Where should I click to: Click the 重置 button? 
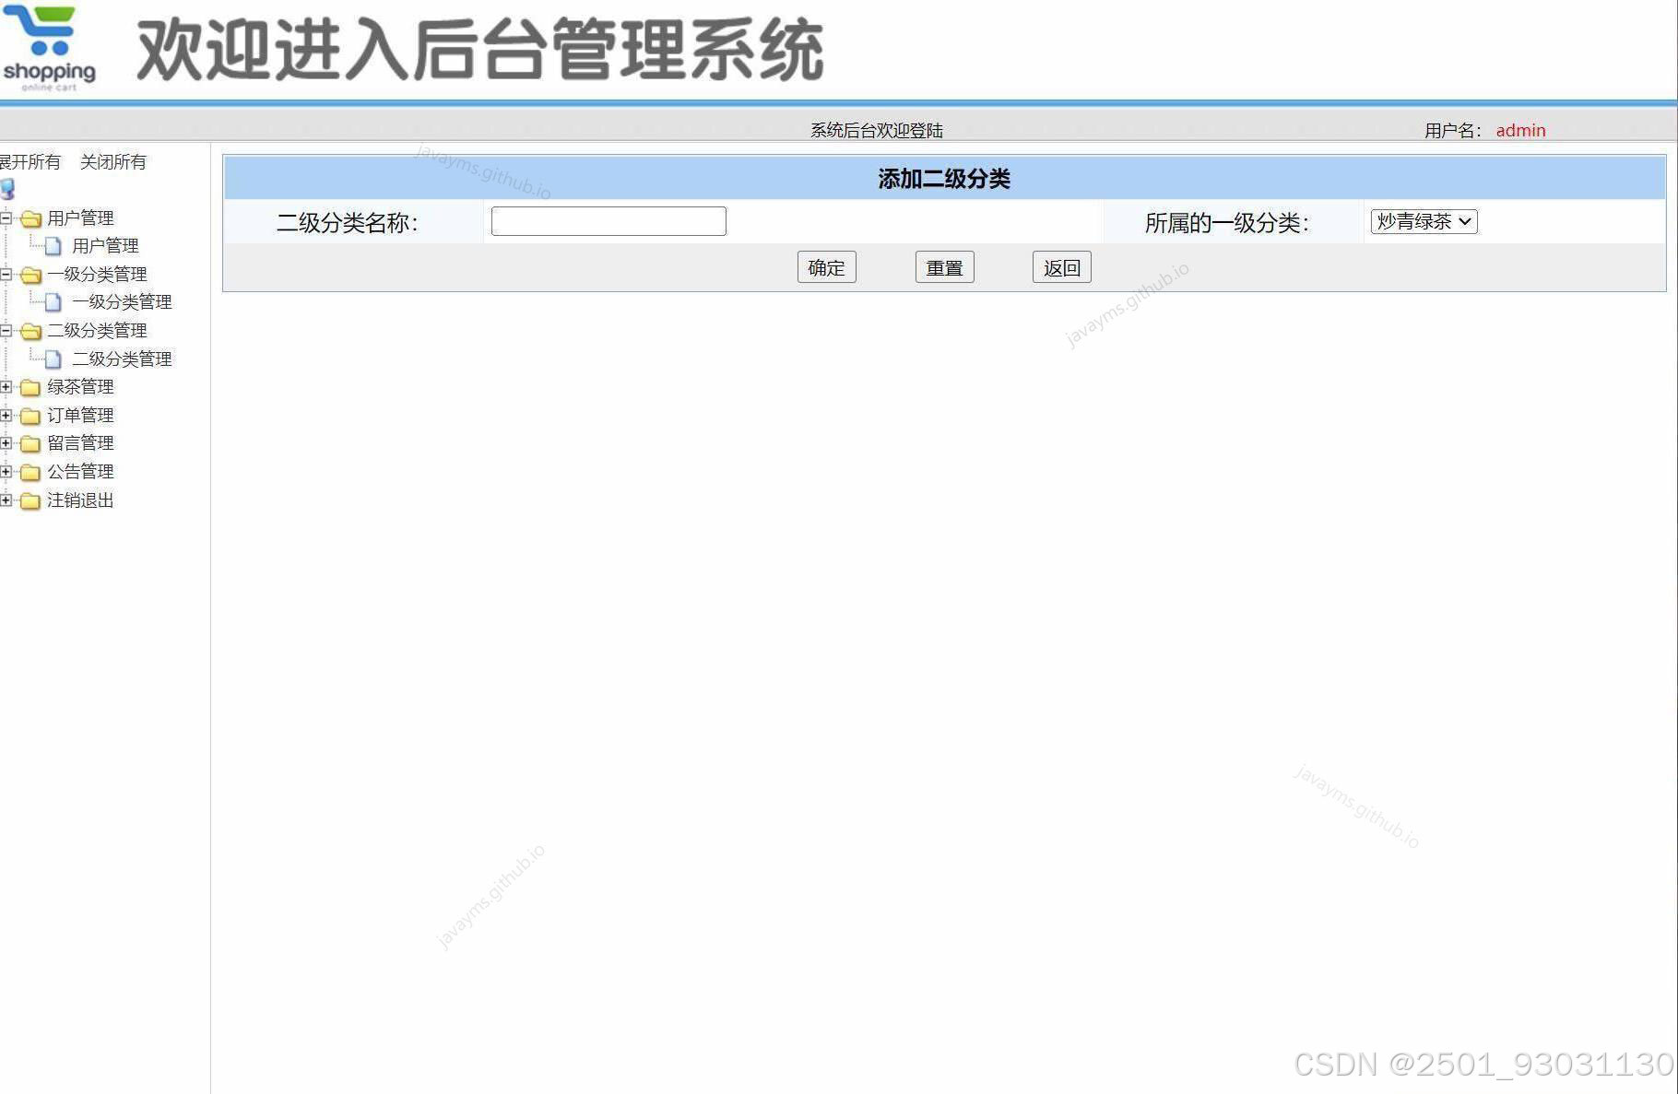pos(945,267)
